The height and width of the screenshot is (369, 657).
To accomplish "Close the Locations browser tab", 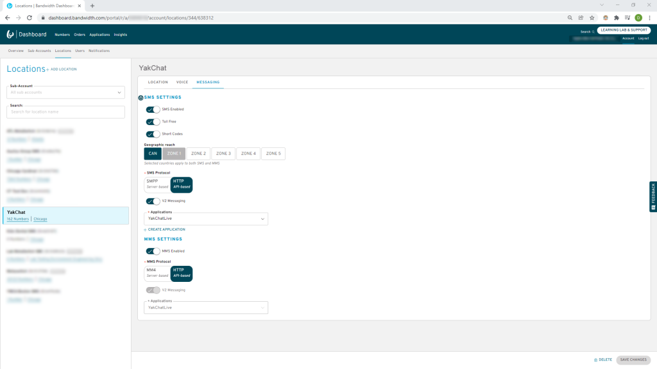I will point(79,6).
